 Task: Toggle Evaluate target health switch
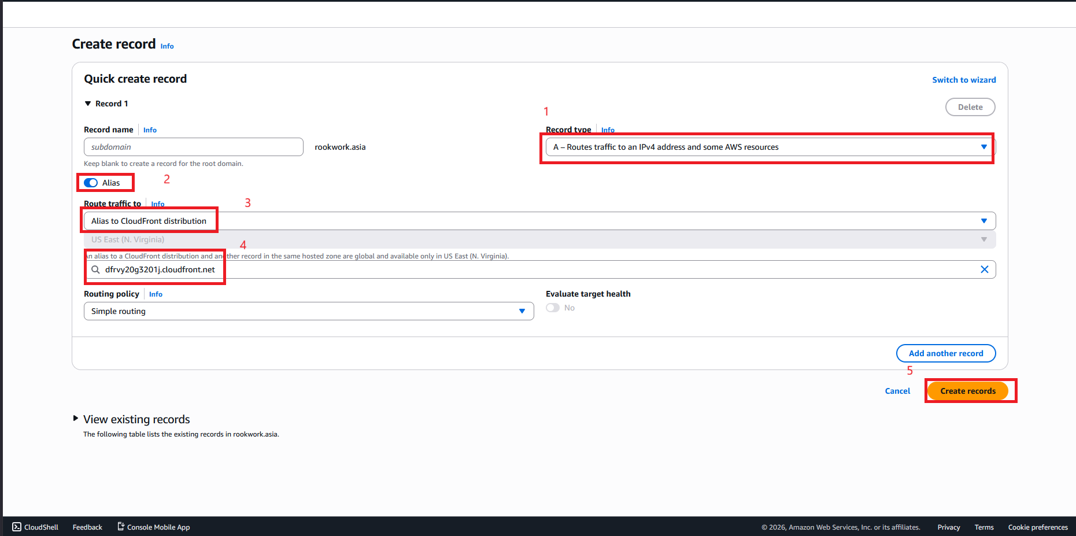(553, 308)
